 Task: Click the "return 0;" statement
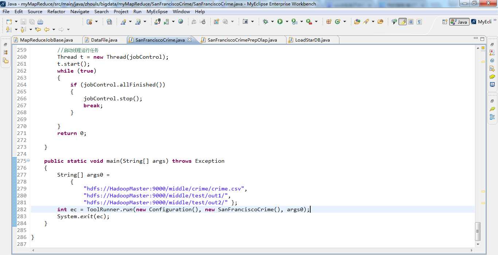pyautogui.click(x=72, y=133)
